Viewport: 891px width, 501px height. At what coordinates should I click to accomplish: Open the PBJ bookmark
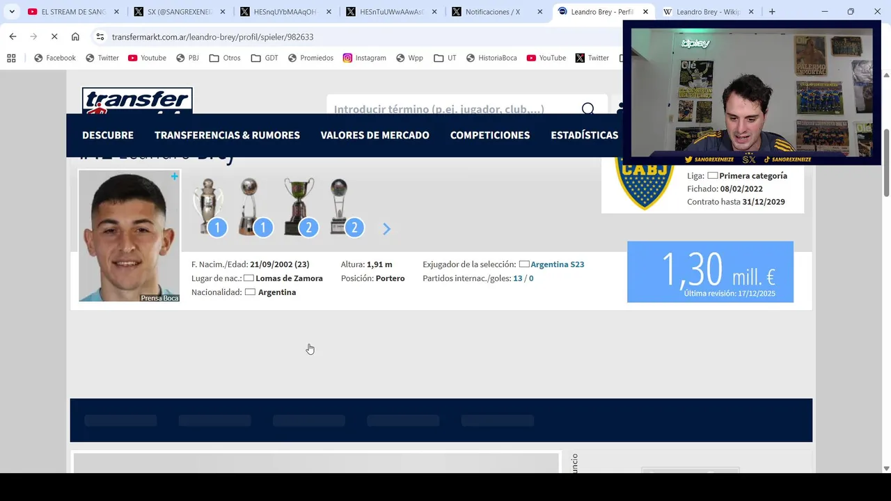[x=187, y=58]
